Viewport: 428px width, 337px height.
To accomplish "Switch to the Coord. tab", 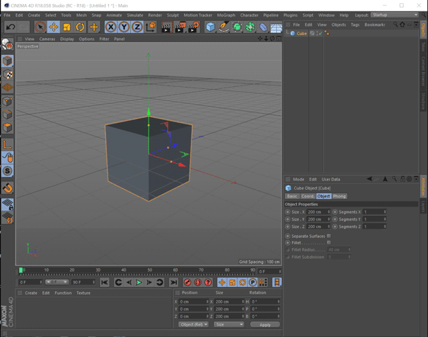I will coord(308,196).
